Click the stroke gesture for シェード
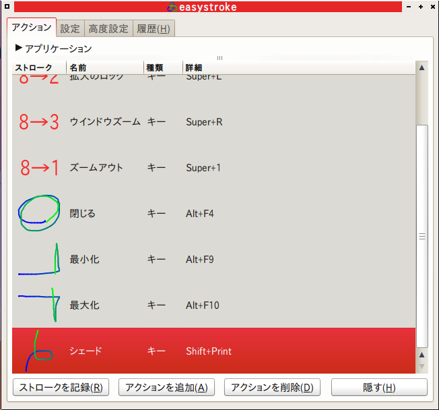 (39, 351)
